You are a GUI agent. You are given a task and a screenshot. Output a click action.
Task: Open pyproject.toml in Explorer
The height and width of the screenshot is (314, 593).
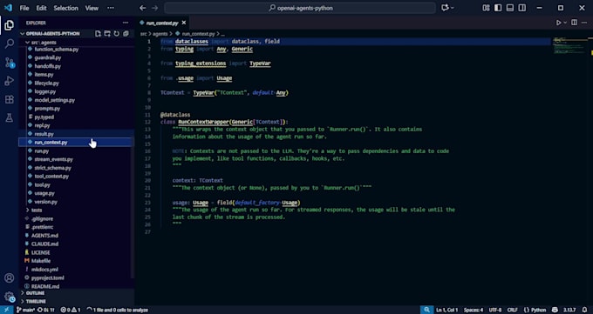(x=48, y=277)
